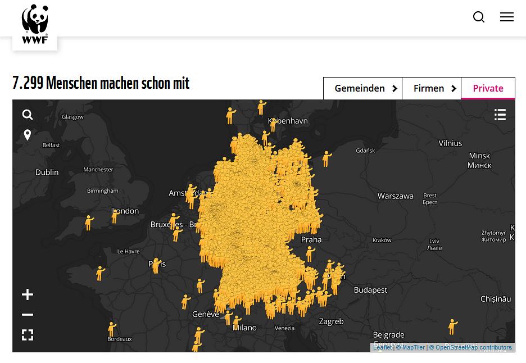Open OpenStreetMap contributors link
This screenshot has height=363, width=526.
[473, 347]
